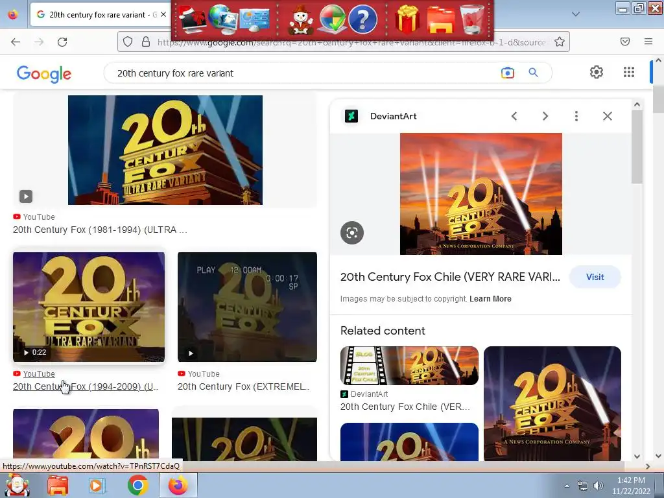
Task: Open the 1981-1994 ultra rare variant thumbnail
Action: point(165,150)
